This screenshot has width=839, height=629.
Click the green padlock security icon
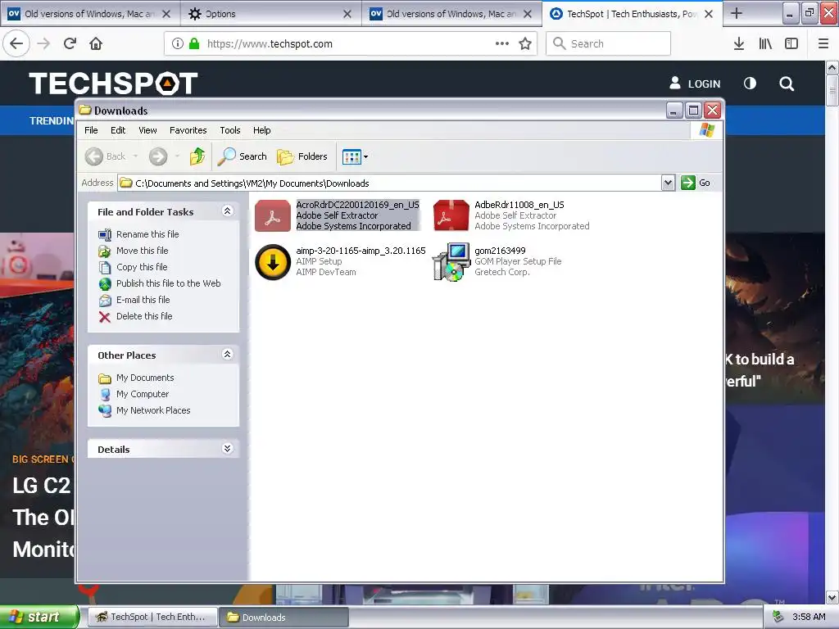click(x=194, y=44)
